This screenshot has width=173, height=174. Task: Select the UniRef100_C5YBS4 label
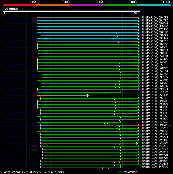155,56
